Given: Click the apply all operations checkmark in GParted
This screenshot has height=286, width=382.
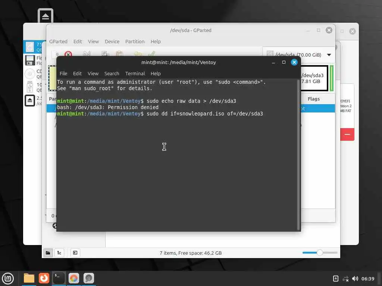Looking at the screenshot, I should tap(151, 54).
